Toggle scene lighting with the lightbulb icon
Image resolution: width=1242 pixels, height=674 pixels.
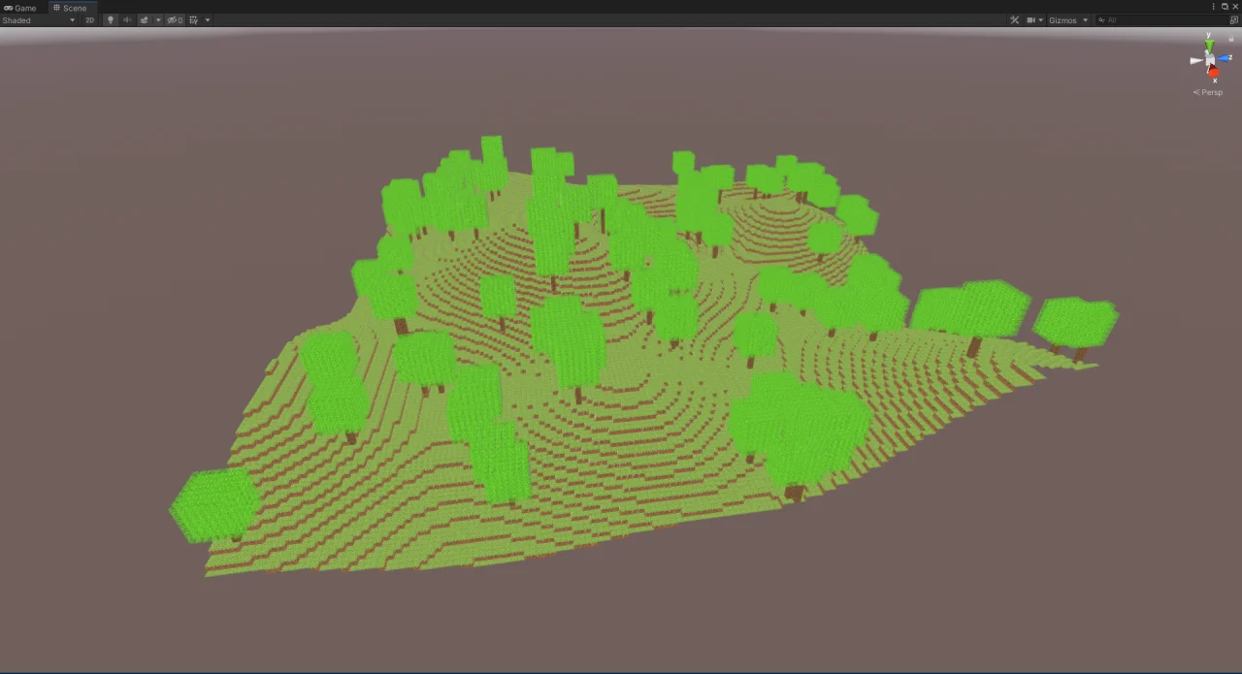pos(111,20)
